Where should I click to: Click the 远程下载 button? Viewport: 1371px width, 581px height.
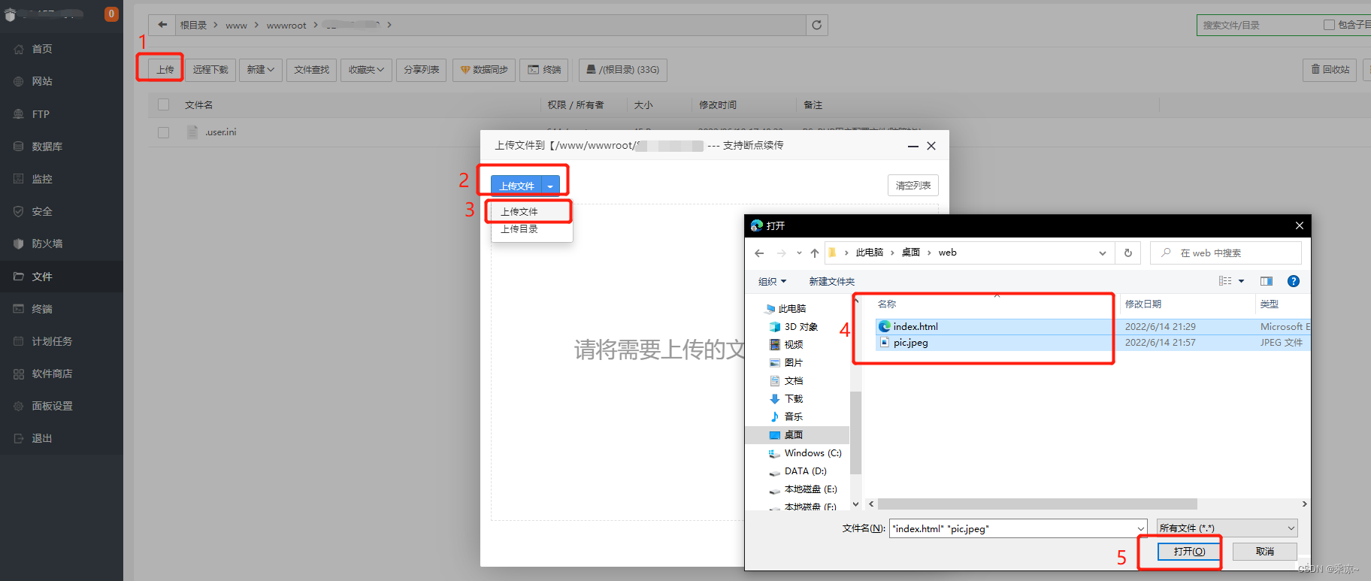(210, 70)
